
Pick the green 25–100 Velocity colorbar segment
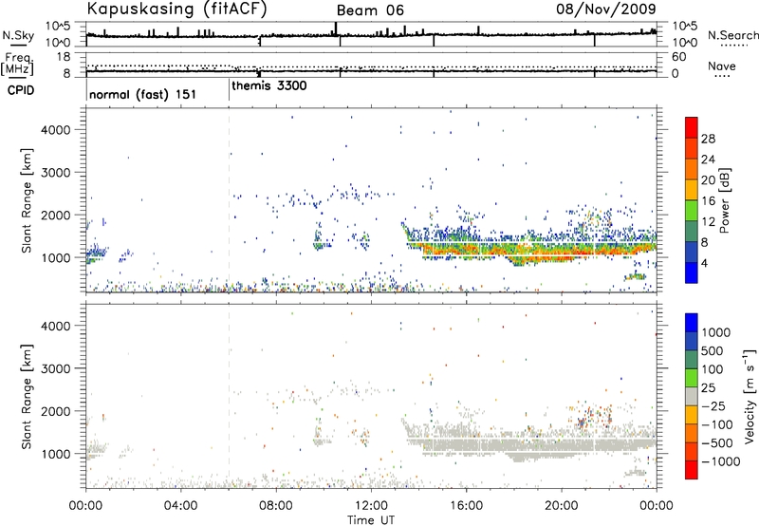692,378
